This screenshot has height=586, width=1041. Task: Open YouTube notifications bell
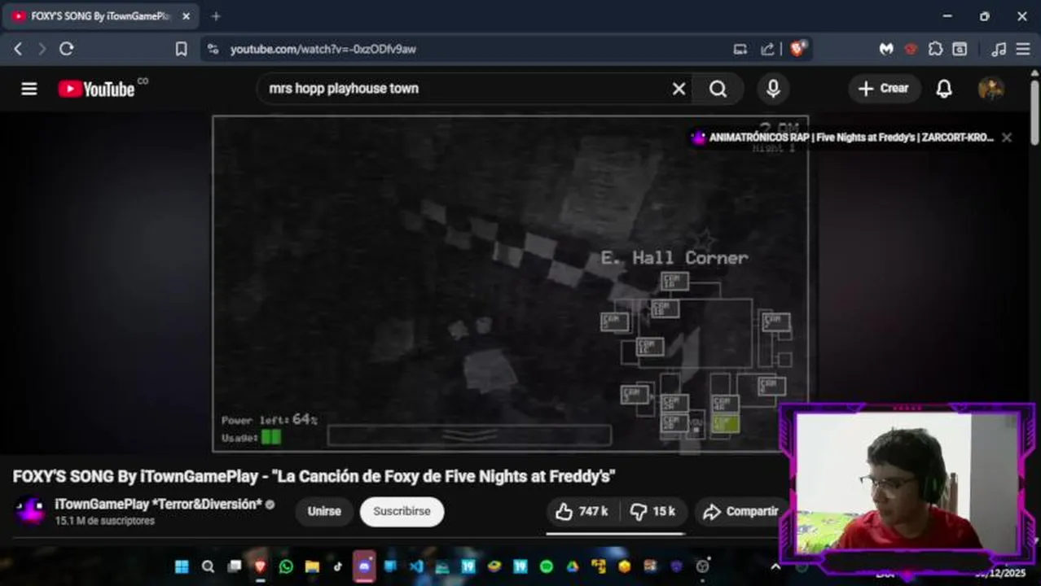point(944,89)
